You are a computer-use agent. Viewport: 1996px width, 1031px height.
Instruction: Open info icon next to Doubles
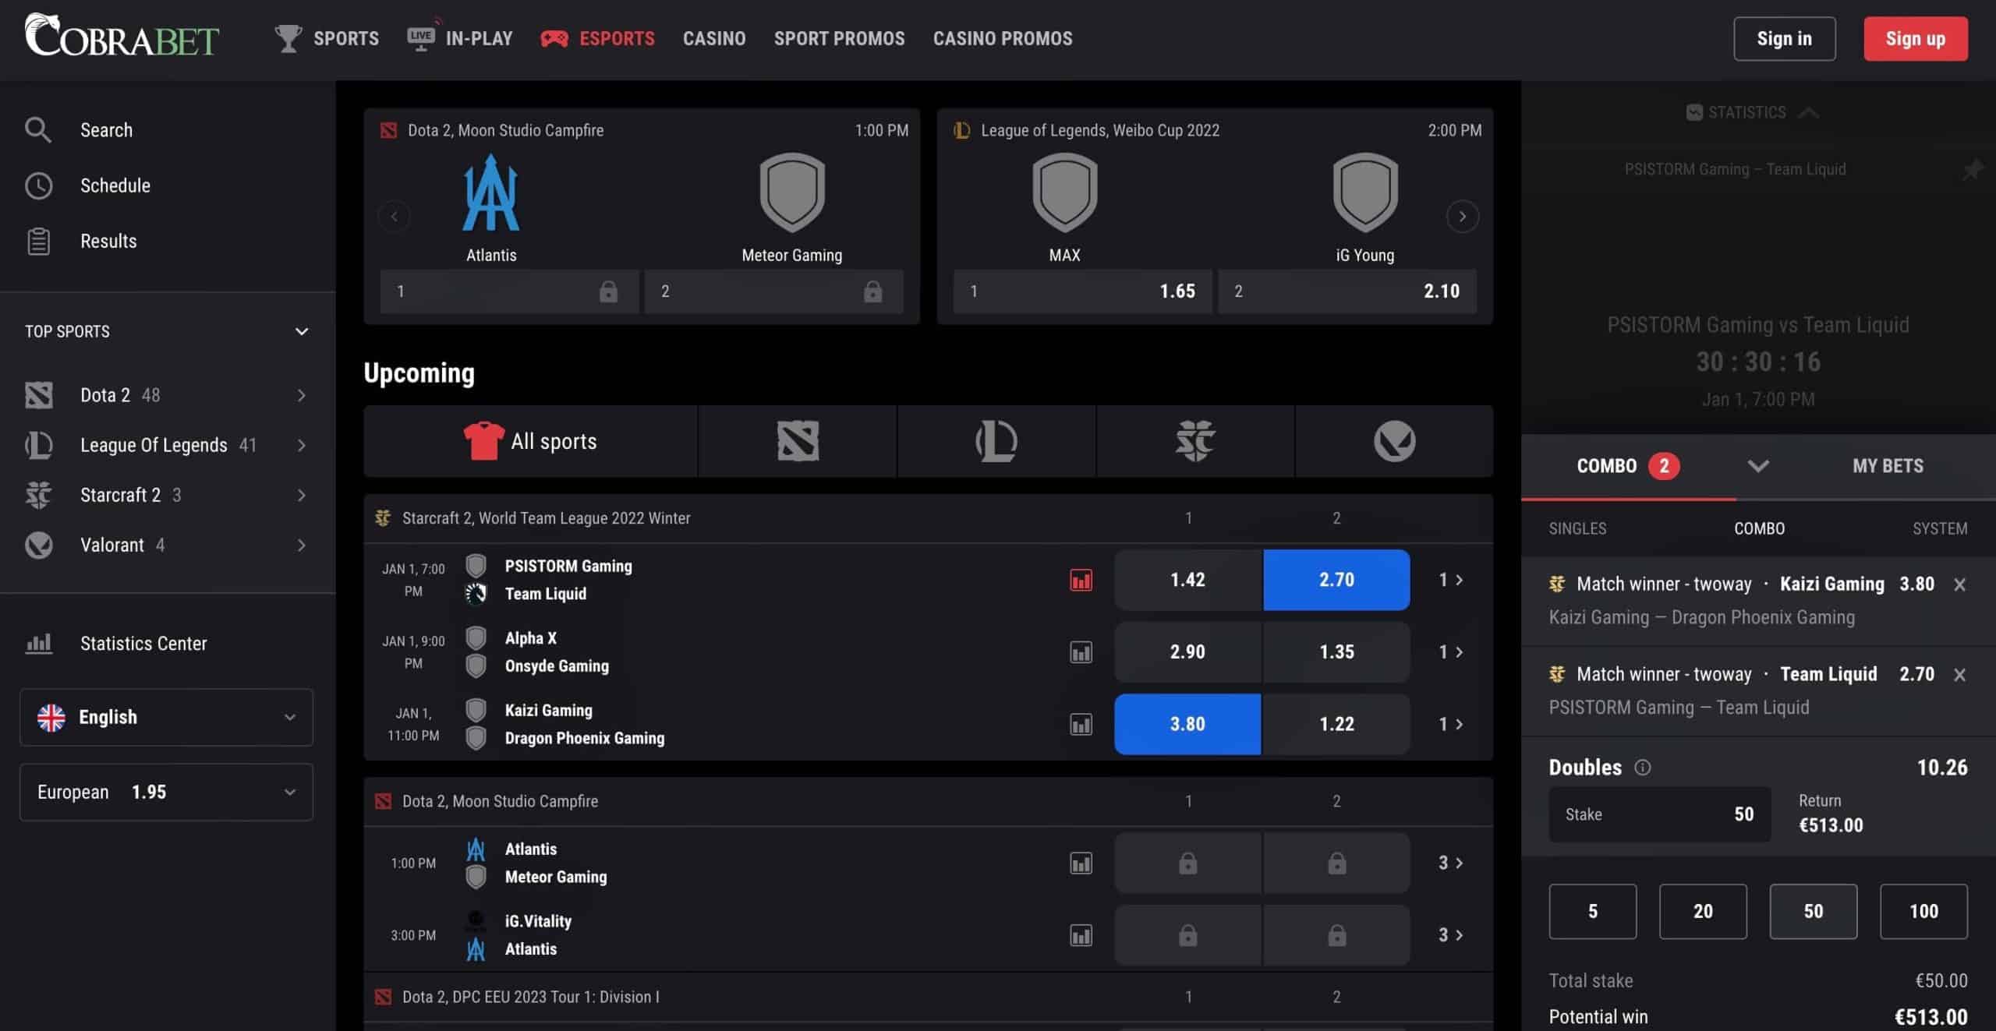point(1643,768)
